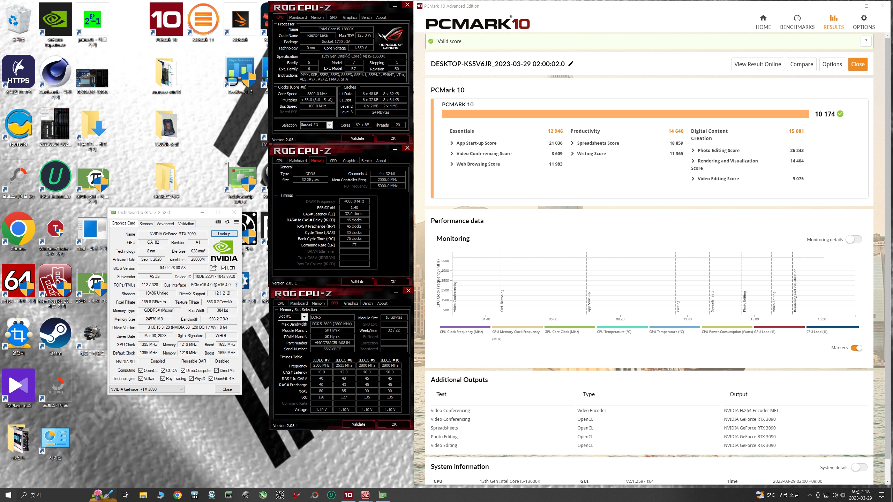The image size is (893, 502).
Task: Click the pencil icon to rename result
Action: (x=571, y=64)
